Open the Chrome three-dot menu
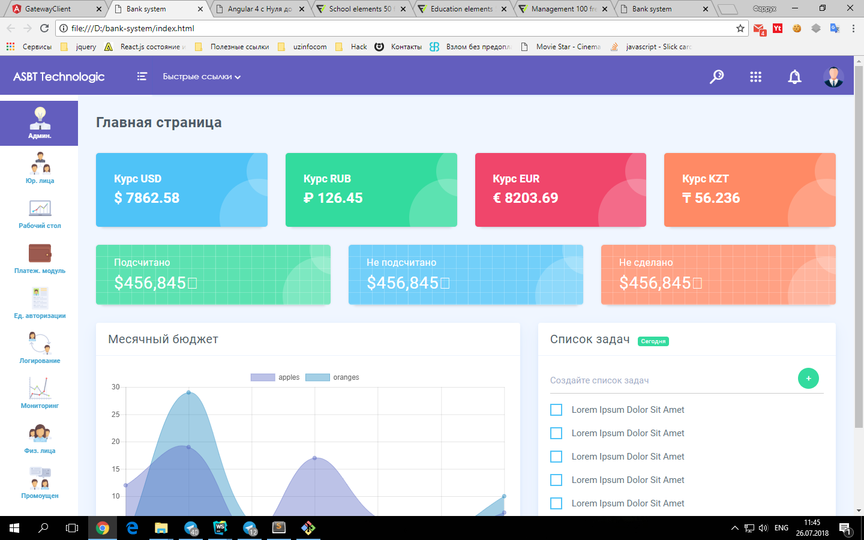This screenshot has height=540, width=864. click(853, 28)
